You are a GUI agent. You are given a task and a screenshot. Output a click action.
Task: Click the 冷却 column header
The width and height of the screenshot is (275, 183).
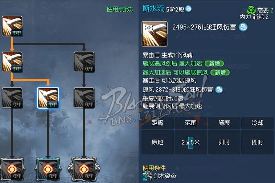[x=257, y=123]
